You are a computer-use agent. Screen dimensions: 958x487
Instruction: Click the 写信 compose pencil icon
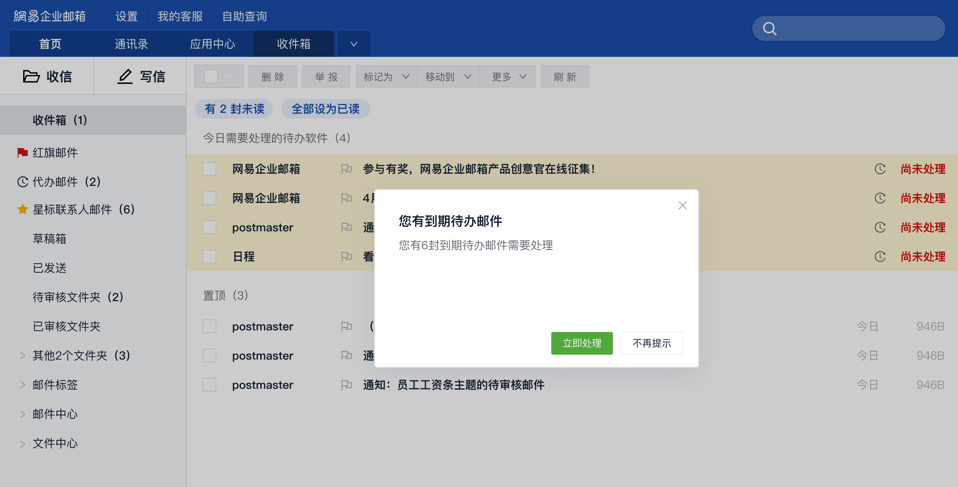click(x=125, y=76)
